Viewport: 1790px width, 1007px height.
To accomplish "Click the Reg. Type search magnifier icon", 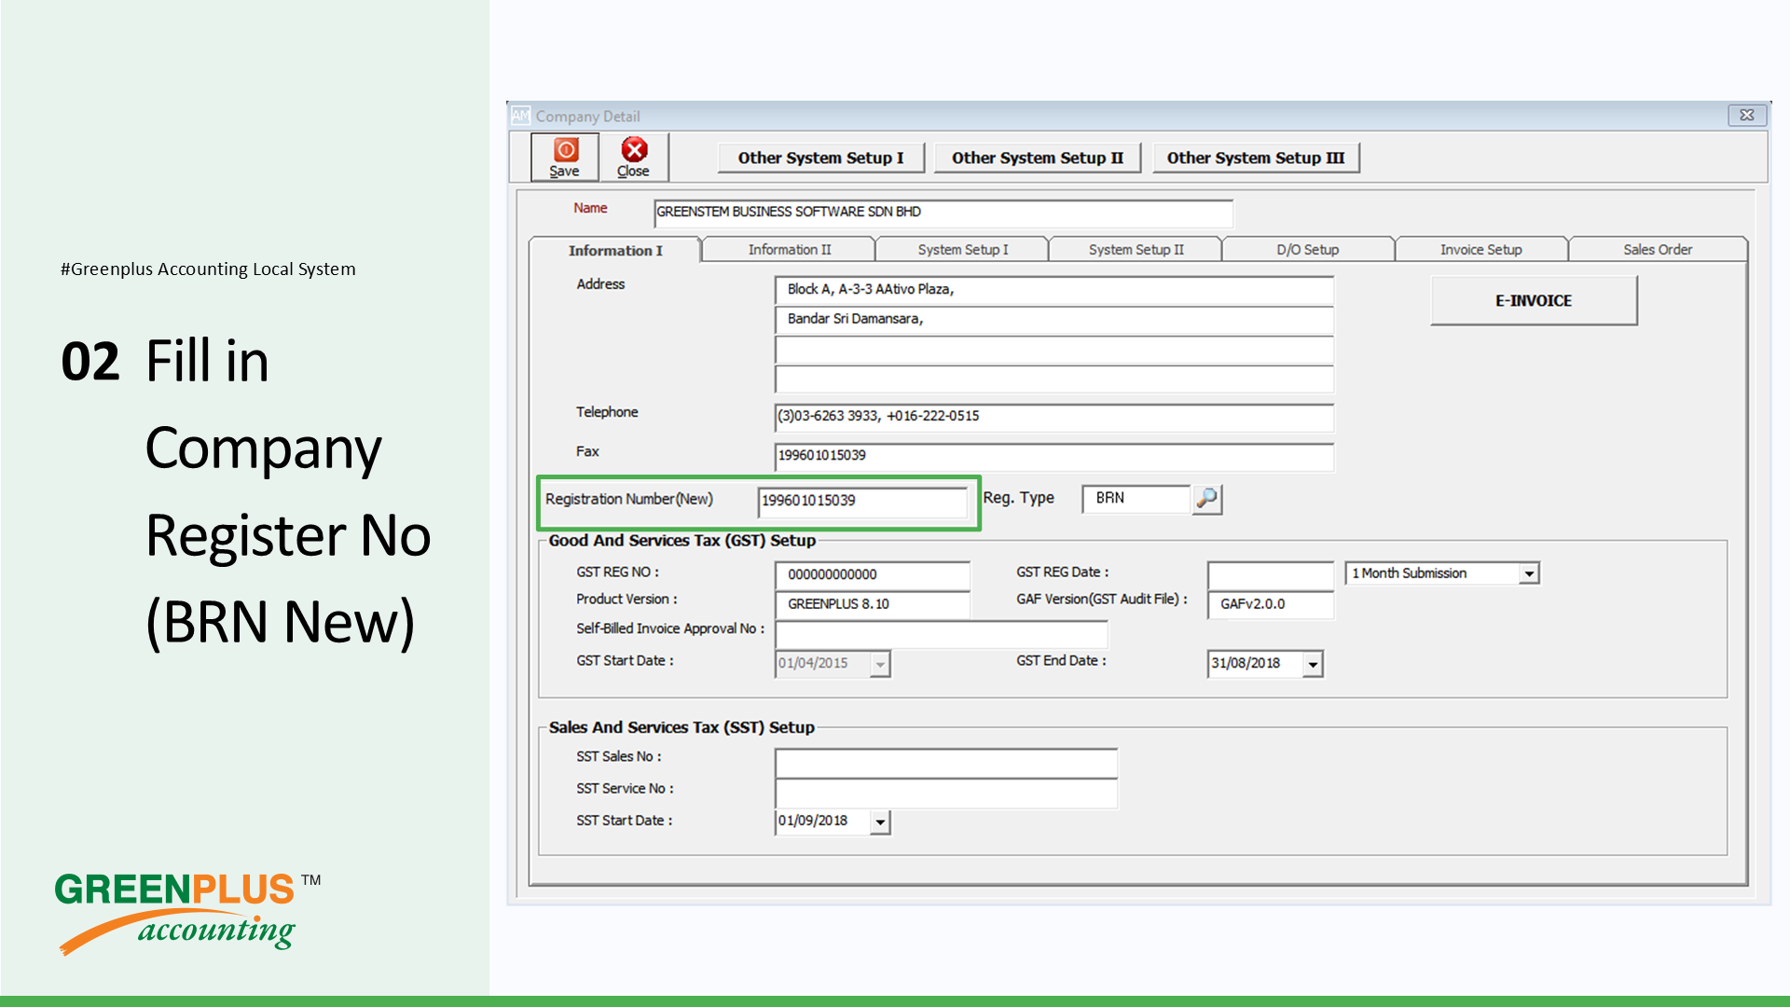I will click(x=1207, y=499).
